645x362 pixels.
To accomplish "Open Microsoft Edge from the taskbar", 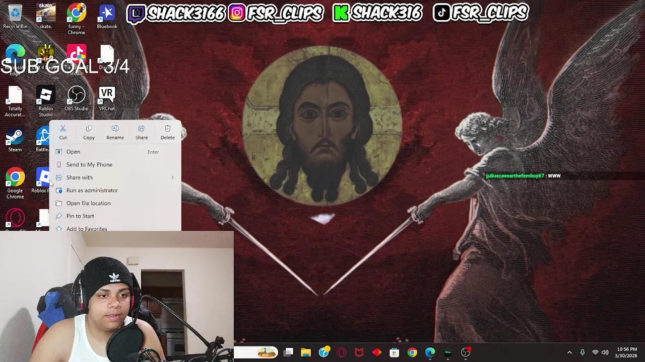I will pos(430,352).
